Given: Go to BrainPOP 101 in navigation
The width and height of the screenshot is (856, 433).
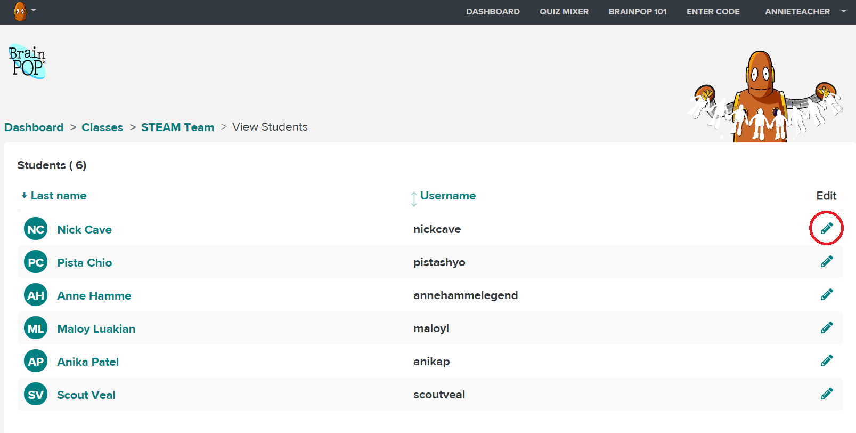Looking at the screenshot, I should [637, 12].
